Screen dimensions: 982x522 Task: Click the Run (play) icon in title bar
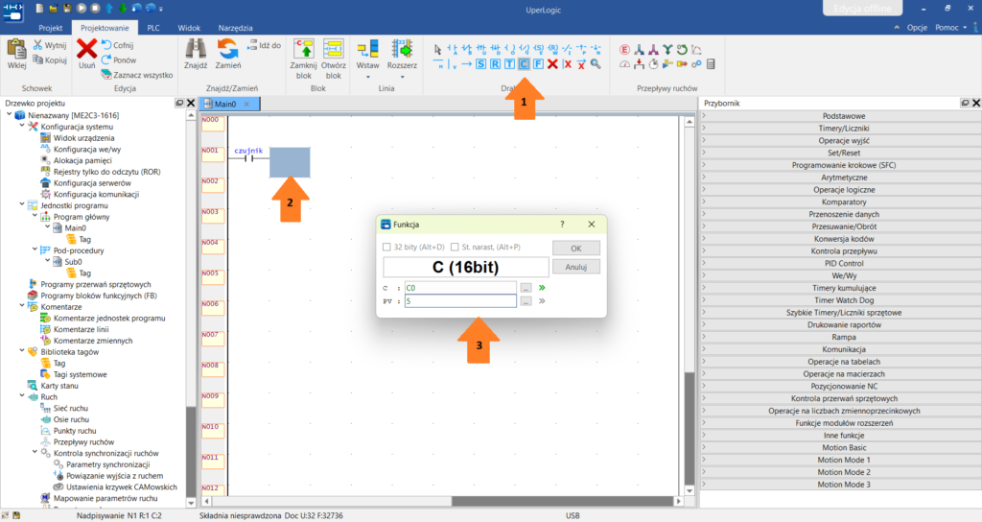point(82,8)
